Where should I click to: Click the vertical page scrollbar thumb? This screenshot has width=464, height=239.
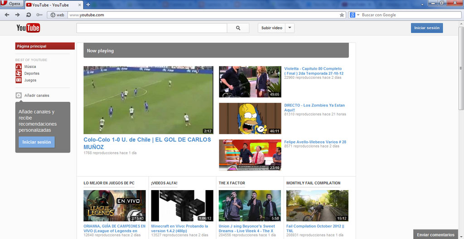point(461,68)
